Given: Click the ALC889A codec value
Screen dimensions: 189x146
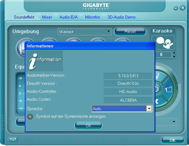Looking at the screenshot, I should click(x=128, y=100).
